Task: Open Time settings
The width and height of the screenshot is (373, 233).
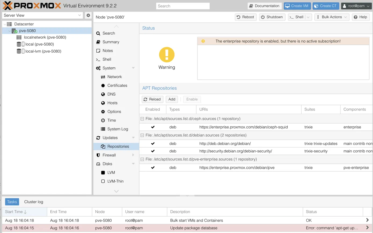Action: click(116, 120)
